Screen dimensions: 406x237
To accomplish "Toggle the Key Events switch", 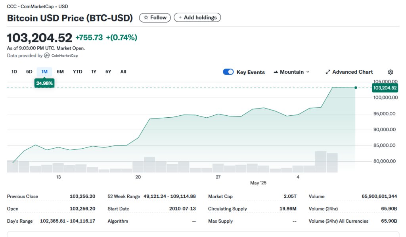I will coord(228,72).
